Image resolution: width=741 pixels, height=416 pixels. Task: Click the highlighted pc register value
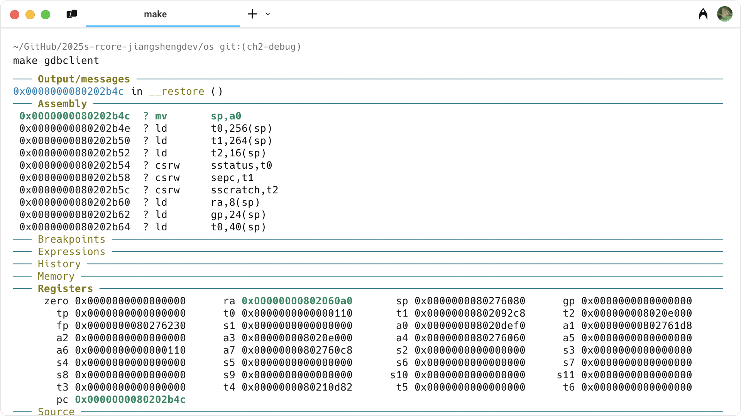(130, 399)
